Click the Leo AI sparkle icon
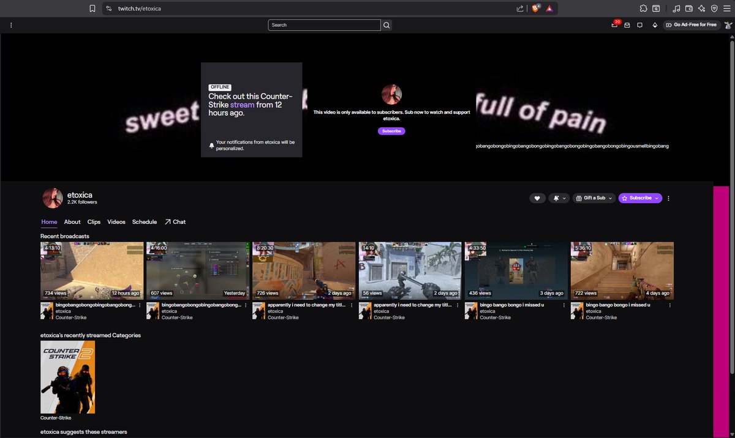 click(701, 9)
